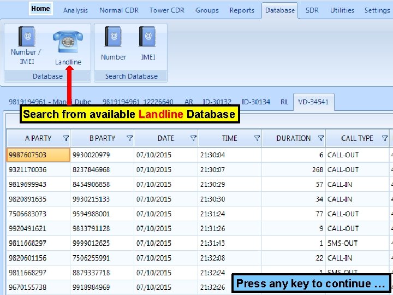Screen dimensions: 393x295
Task: Open filter for A PARTY column
Action: [x=65, y=138]
